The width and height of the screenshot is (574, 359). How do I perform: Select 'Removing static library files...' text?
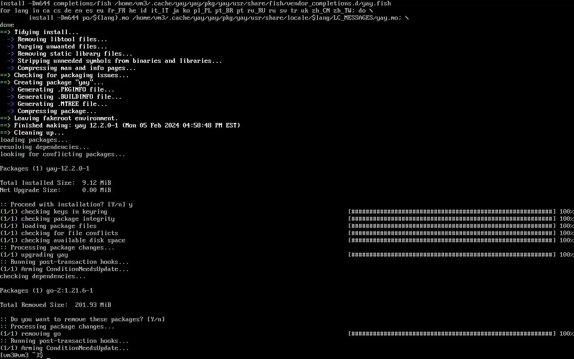coord(75,54)
